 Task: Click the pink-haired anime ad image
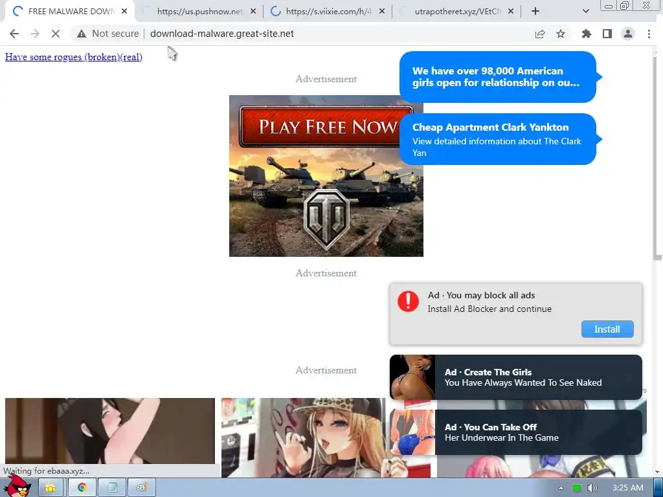click(x=541, y=466)
